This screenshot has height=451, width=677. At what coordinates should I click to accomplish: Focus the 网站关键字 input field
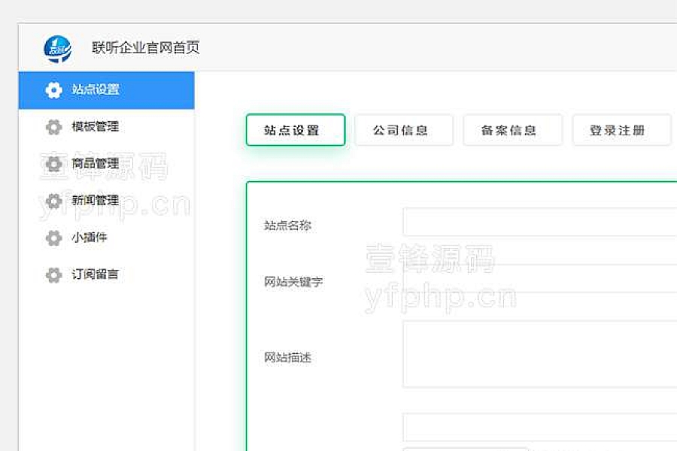[539, 278]
